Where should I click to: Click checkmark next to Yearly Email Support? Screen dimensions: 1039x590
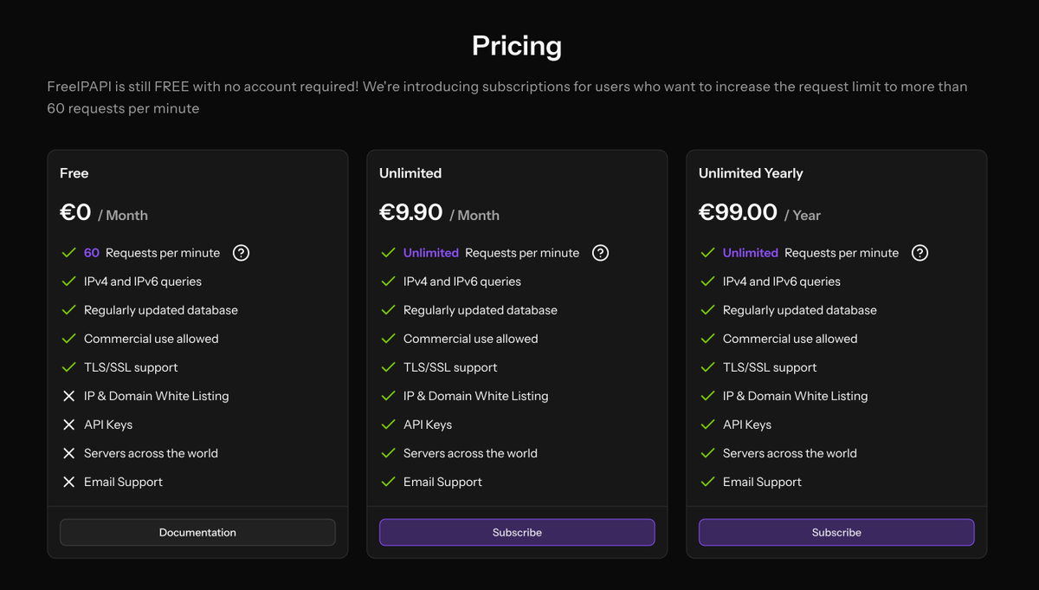(x=708, y=482)
